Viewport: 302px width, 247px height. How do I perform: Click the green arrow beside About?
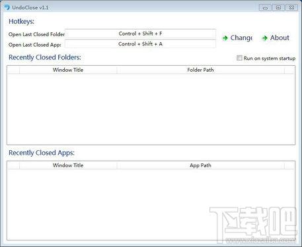click(x=264, y=38)
